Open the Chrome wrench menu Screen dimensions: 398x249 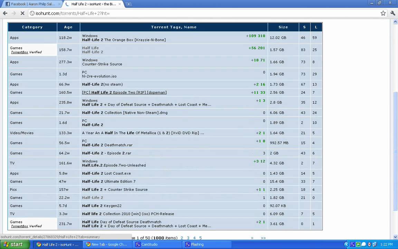393,13
